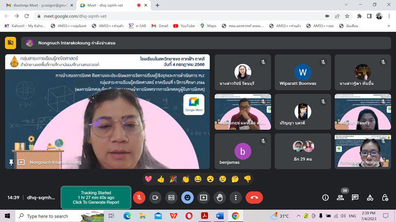Image resolution: width=396 pixels, height=222 pixels.
Task: Toggle Chrome side panel
Action: pyautogui.click(x=369, y=16)
